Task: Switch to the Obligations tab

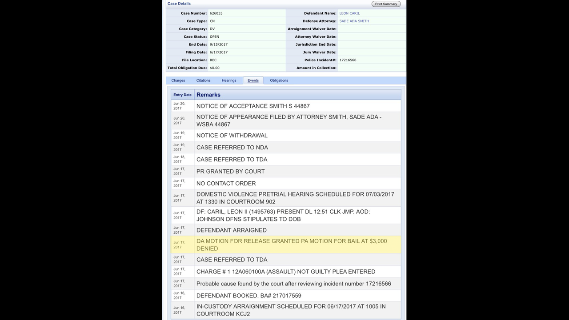Action: point(279,80)
